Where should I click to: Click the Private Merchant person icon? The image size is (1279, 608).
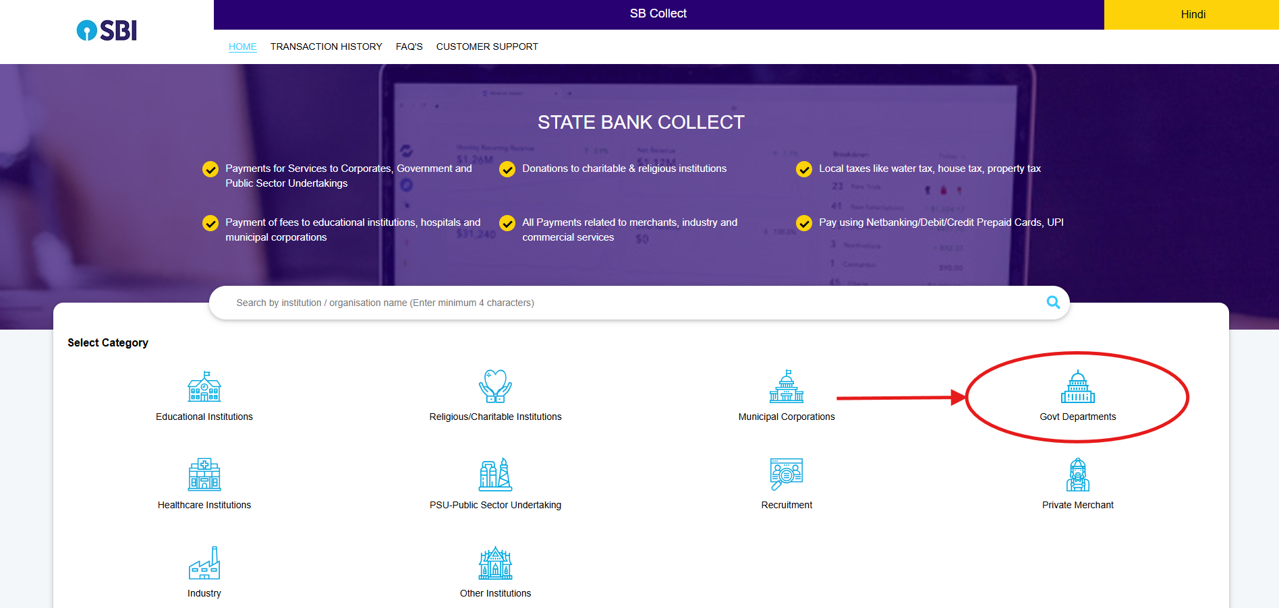pos(1078,475)
